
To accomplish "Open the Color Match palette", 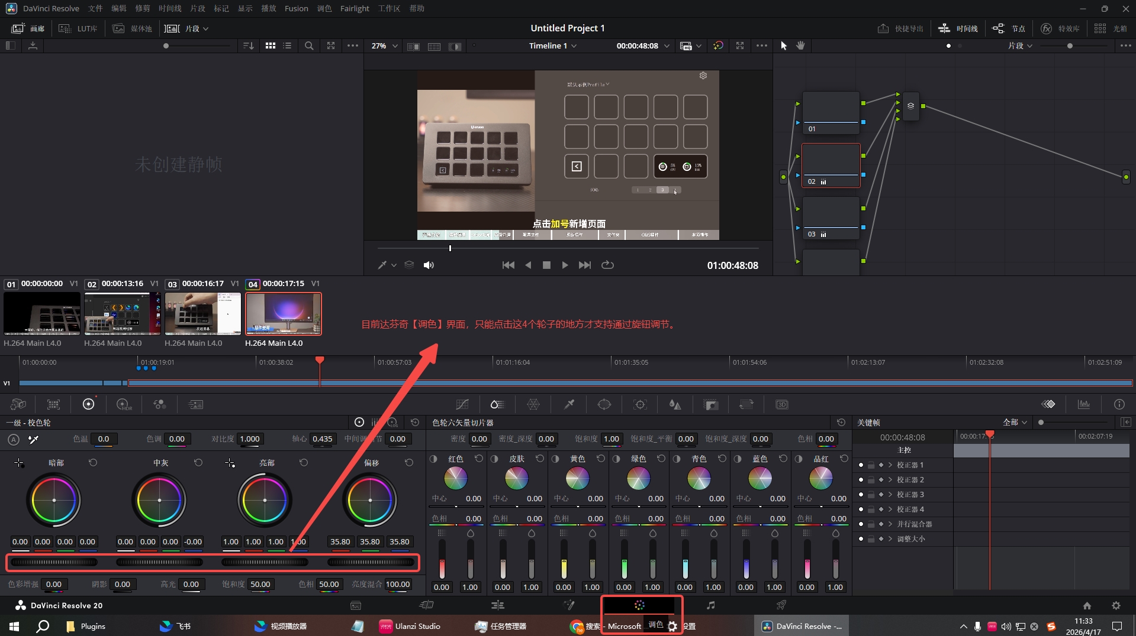I will (54, 404).
